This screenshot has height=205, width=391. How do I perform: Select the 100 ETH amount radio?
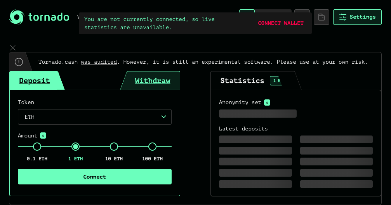(152, 147)
